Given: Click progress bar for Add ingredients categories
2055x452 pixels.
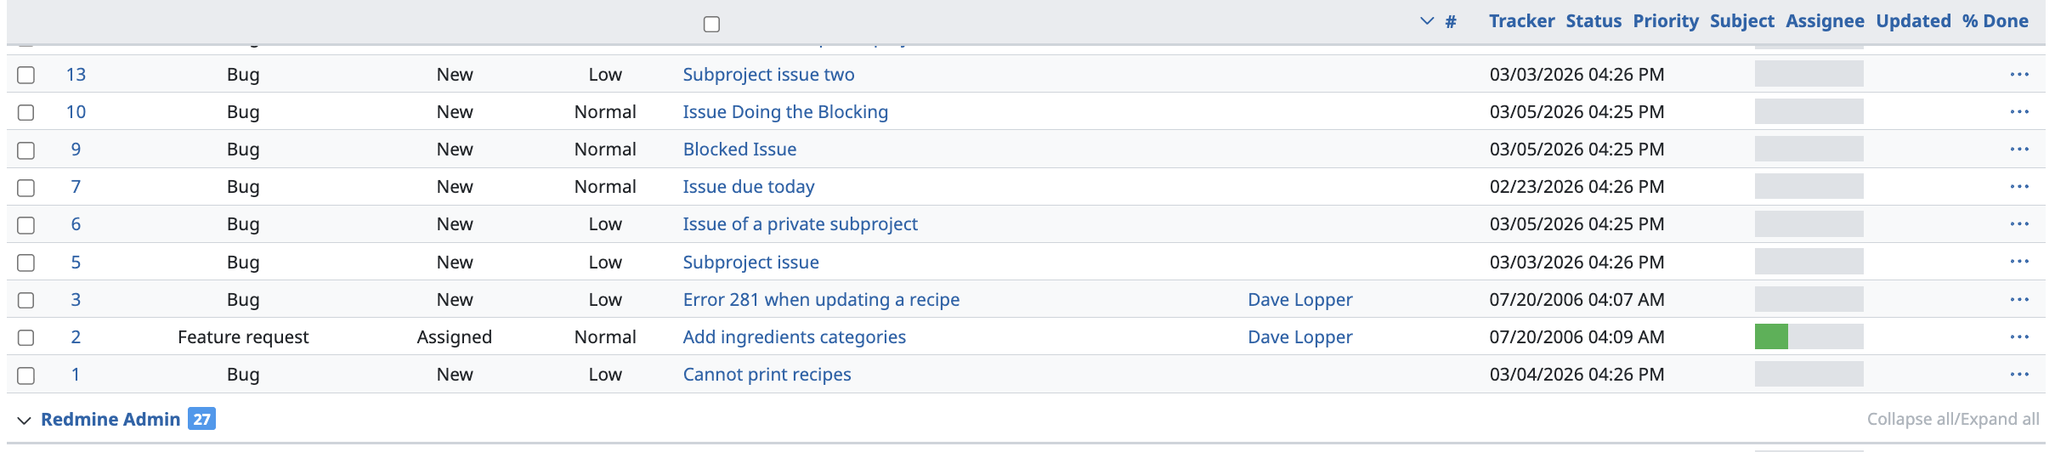Looking at the screenshot, I should coord(1809,337).
